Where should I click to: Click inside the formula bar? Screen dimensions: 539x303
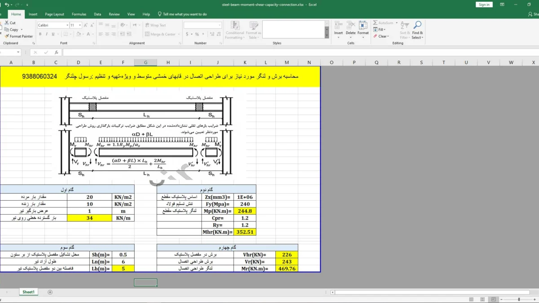coord(300,53)
